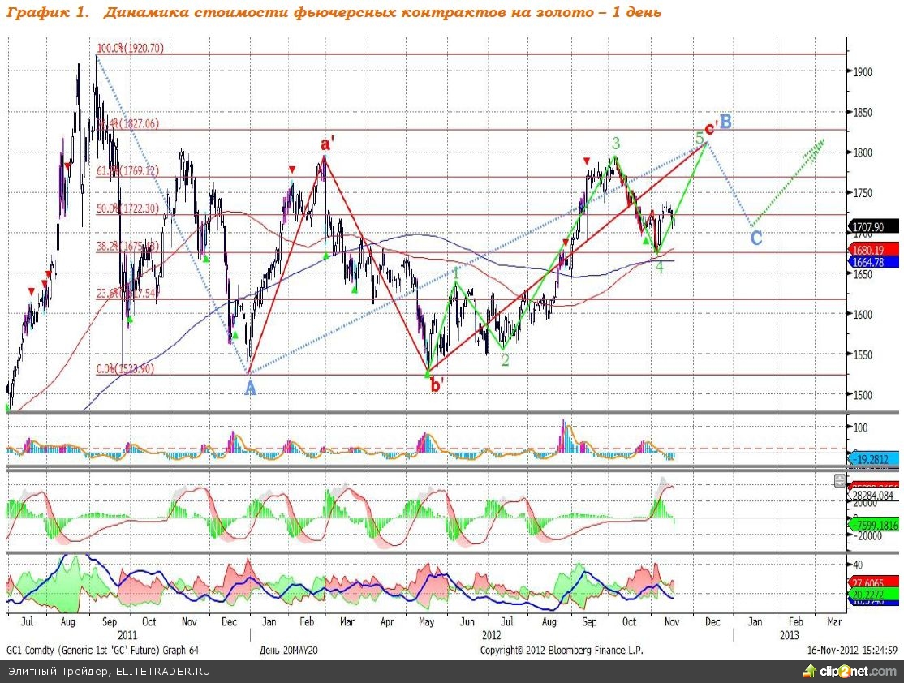
Task: Click the clip2net orange upload arrow icon
Action: (808, 670)
